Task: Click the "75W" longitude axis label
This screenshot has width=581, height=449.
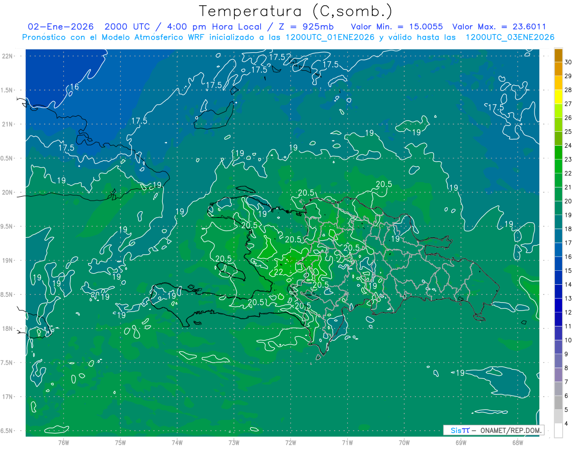Action: (x=121, y=442)
